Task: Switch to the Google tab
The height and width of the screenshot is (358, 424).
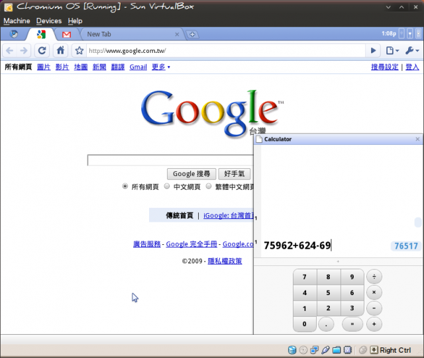Action: (41, 34)
